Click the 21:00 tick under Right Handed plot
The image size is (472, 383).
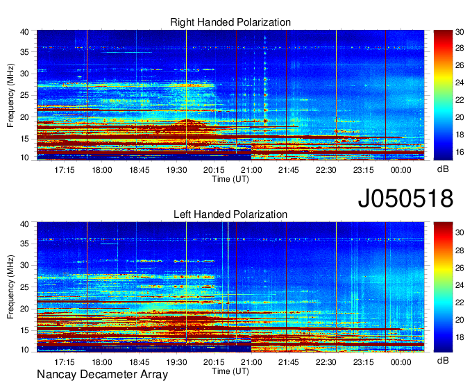click(251, 170)
